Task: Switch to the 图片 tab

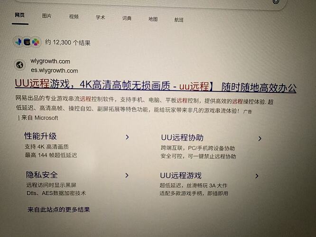Action: (x=46, y=16)
